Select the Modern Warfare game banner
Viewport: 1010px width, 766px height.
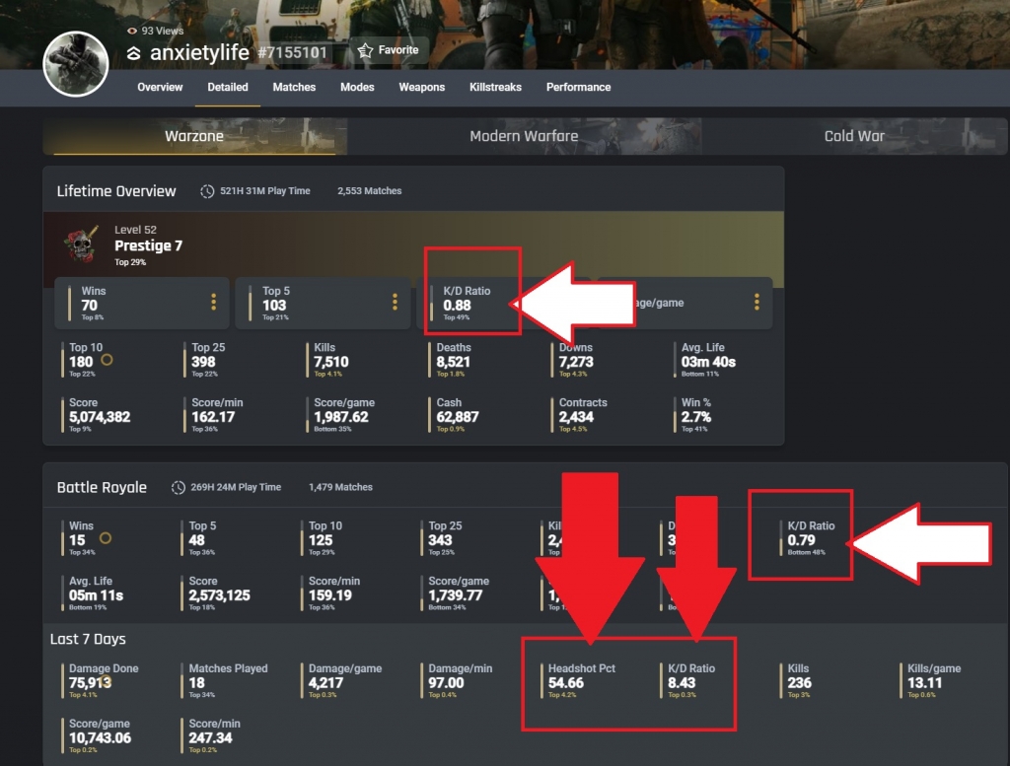[524, 136]
